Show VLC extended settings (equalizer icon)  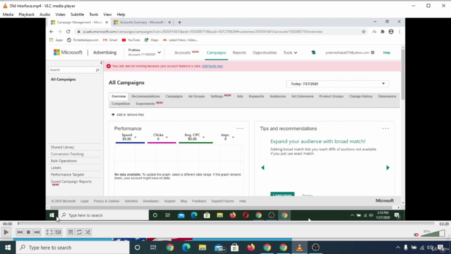coord(58,232)
